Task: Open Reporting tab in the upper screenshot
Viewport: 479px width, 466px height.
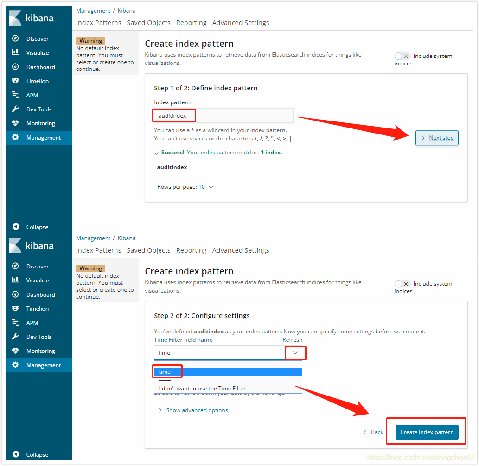Action: click(x=191, y=23)
